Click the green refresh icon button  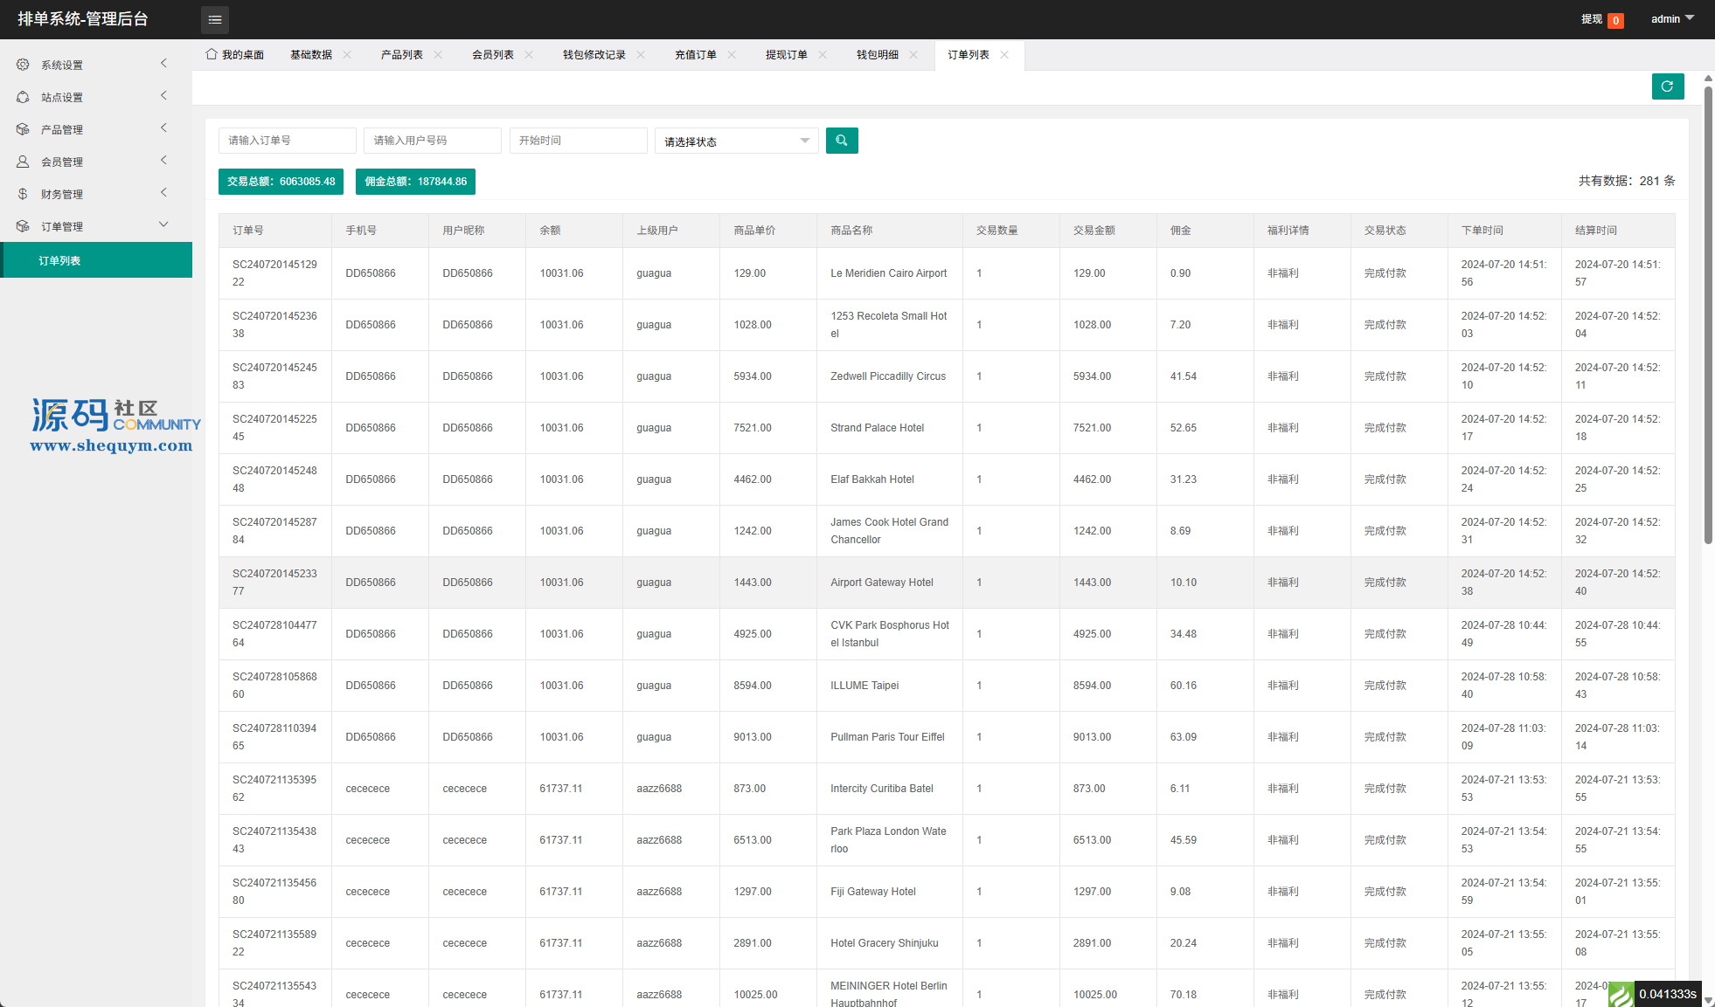click(1667, 86)
